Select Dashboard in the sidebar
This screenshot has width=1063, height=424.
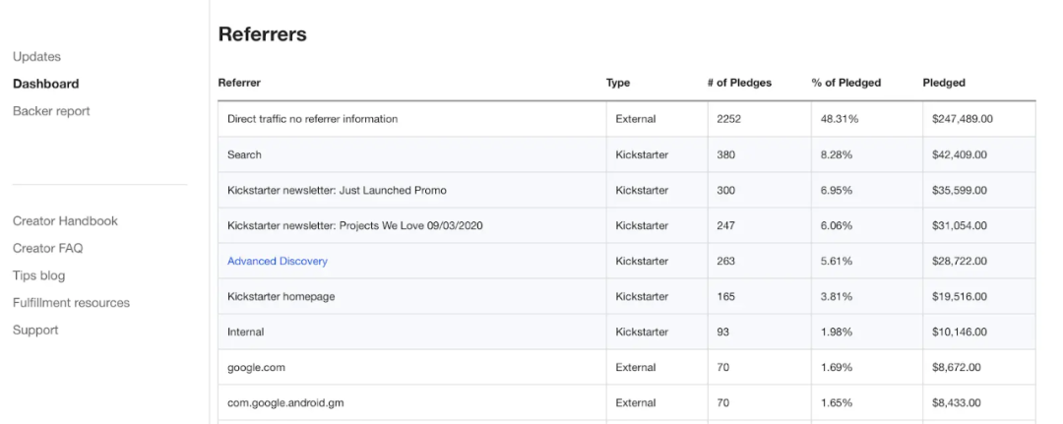tap(45, 85)
